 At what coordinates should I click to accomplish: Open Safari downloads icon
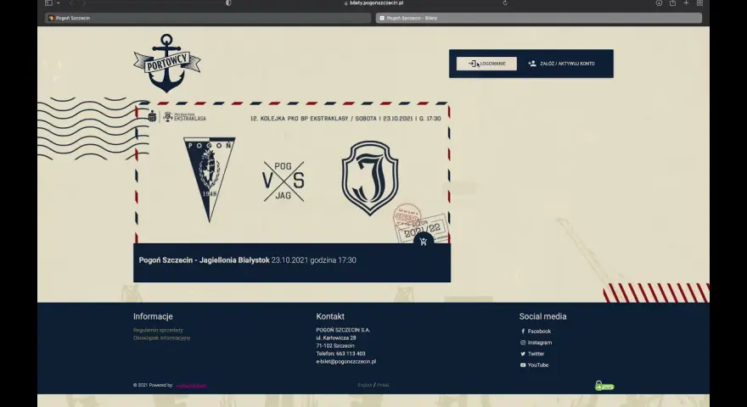coord(659,3)
